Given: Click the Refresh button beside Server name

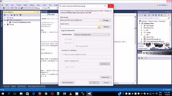Looking at the screenshot, I should click(x=106, y=27).
